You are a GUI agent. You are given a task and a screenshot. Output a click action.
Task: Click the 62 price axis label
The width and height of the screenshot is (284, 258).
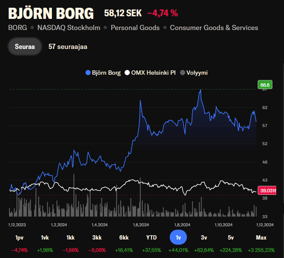tap(265, 108)
